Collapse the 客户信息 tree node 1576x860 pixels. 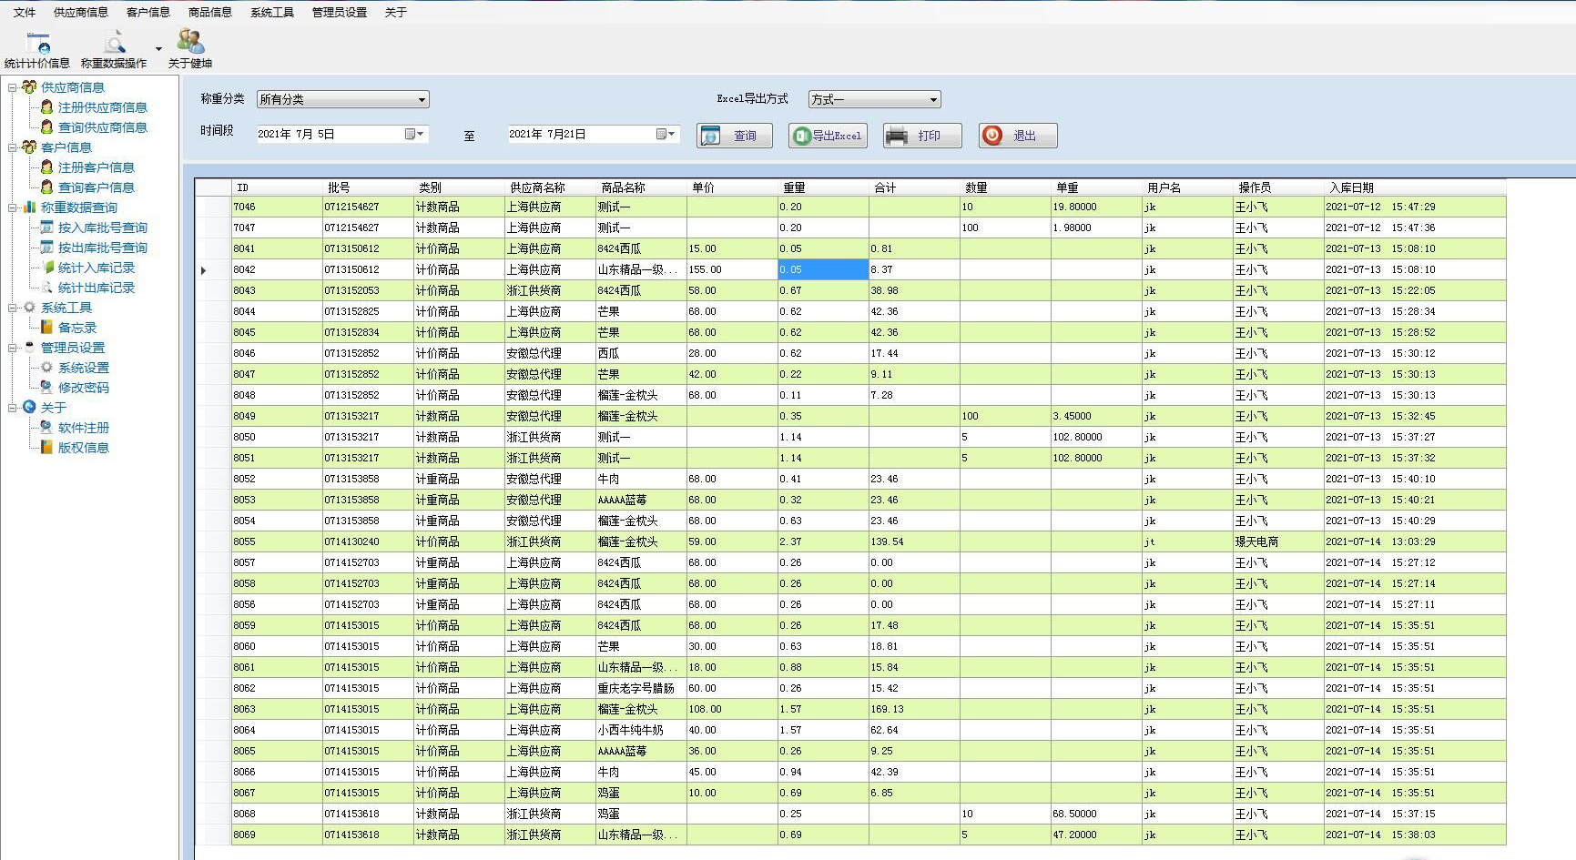(13, 147)
